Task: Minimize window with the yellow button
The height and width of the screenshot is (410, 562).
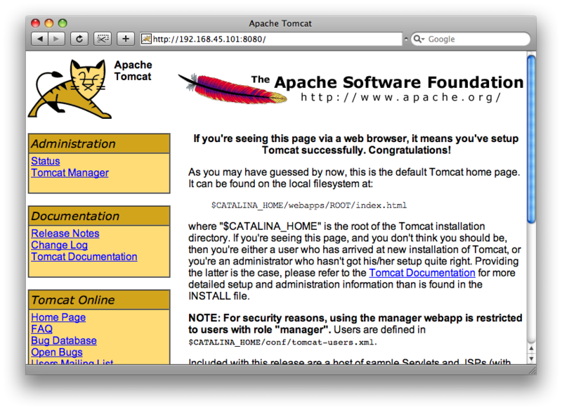Action: 49,23
